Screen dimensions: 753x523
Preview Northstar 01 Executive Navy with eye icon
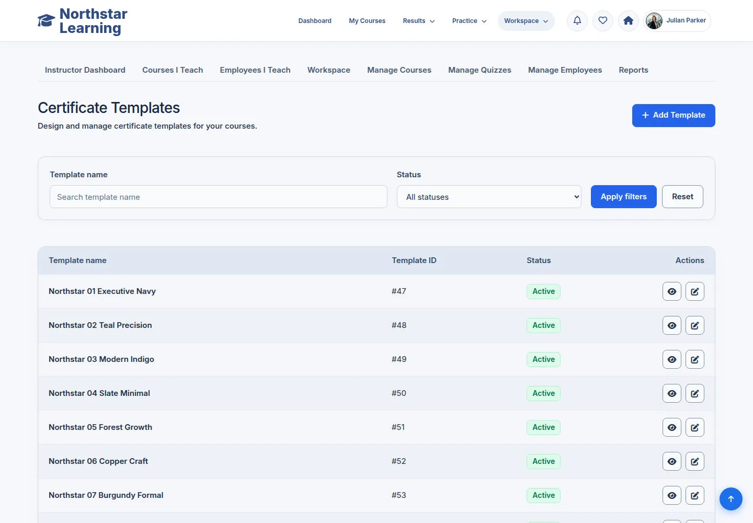672,291
